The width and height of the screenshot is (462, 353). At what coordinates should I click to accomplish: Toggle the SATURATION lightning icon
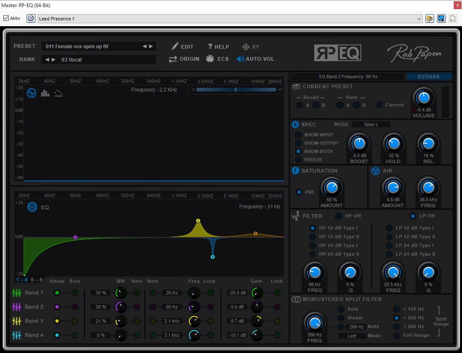tap(295, 170)
